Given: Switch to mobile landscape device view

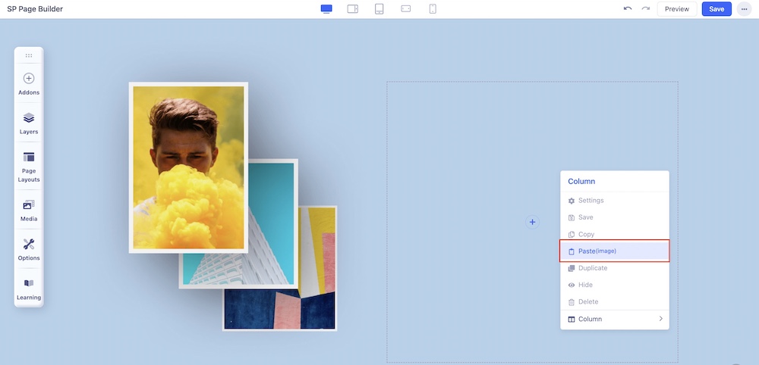Looking at the screenshot, I should (406, 8).
